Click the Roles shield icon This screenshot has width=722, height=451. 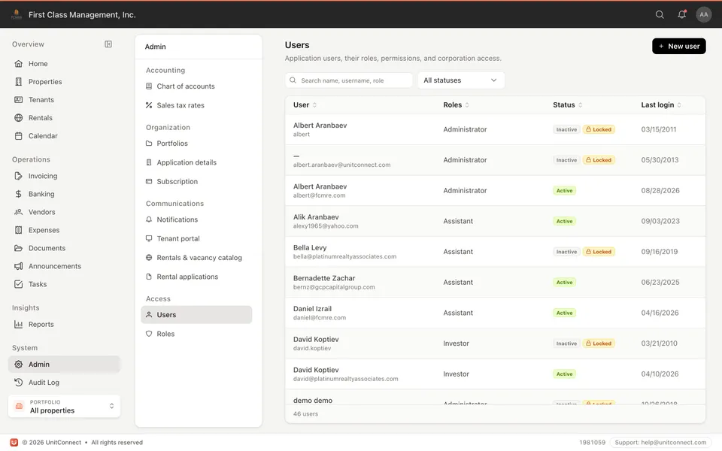[x=149, y=334]
